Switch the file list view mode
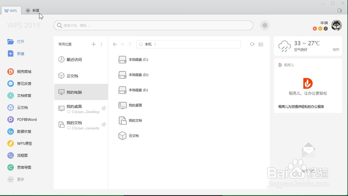Image resolution: width=348 pixels, height=196 pixels. point(261,45)
